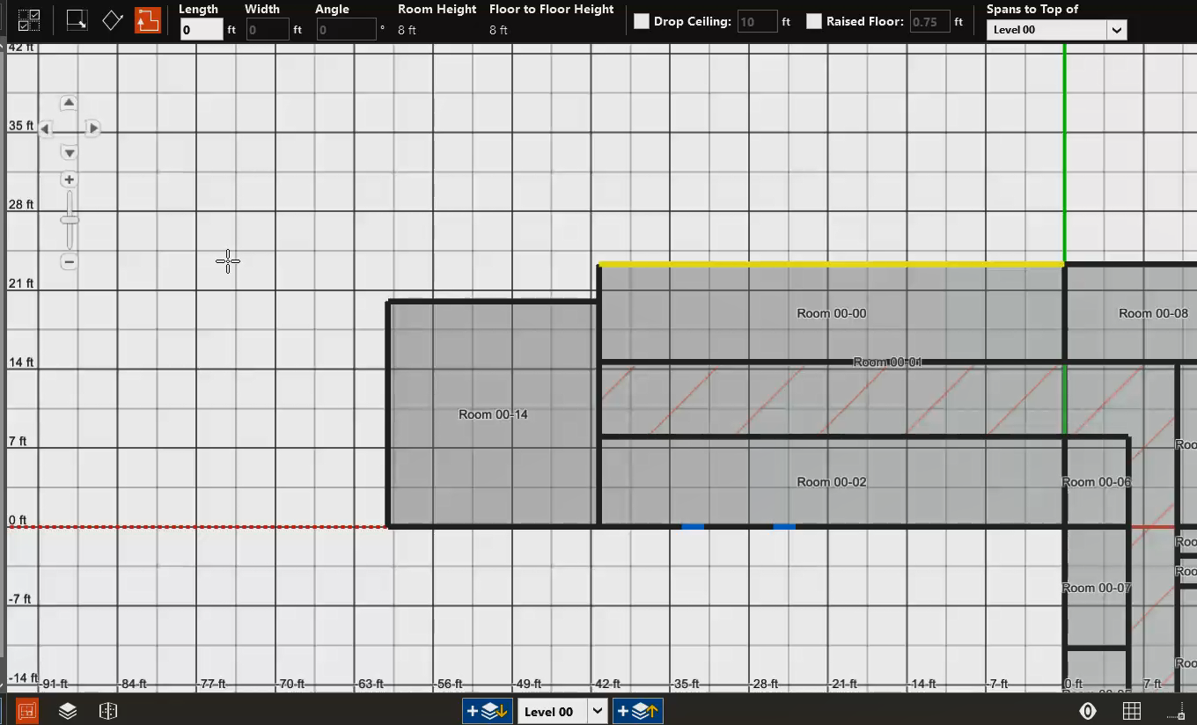Select the diamond polygon shape tool

coord(112,19)
